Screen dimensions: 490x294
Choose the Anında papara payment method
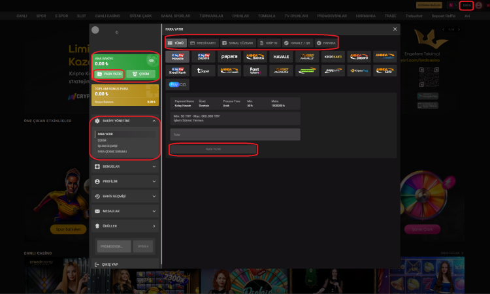pos(359,57)
